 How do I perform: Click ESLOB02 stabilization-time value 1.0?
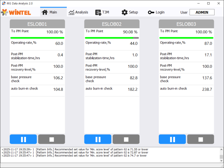coord(135,55)
